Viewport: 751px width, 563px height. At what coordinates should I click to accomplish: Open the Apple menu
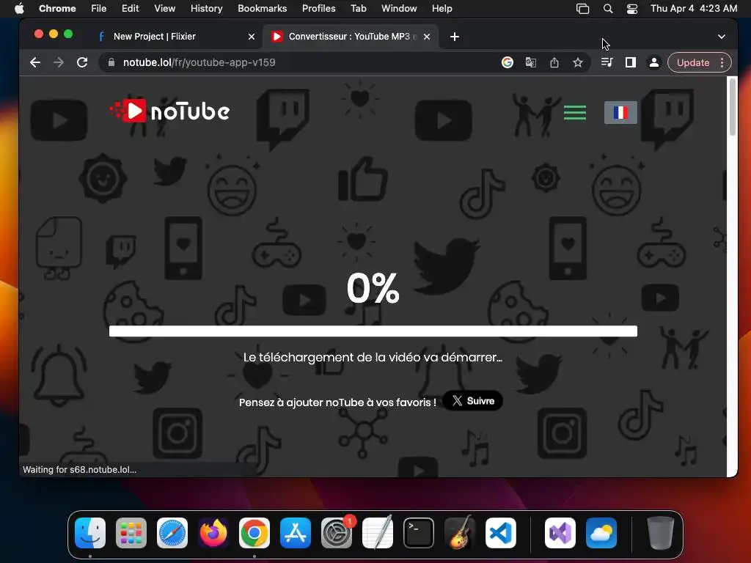pos(19,8)
